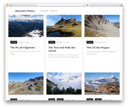Open The Tour and Peak des Cerces title
128x108 pixels.
62,49
